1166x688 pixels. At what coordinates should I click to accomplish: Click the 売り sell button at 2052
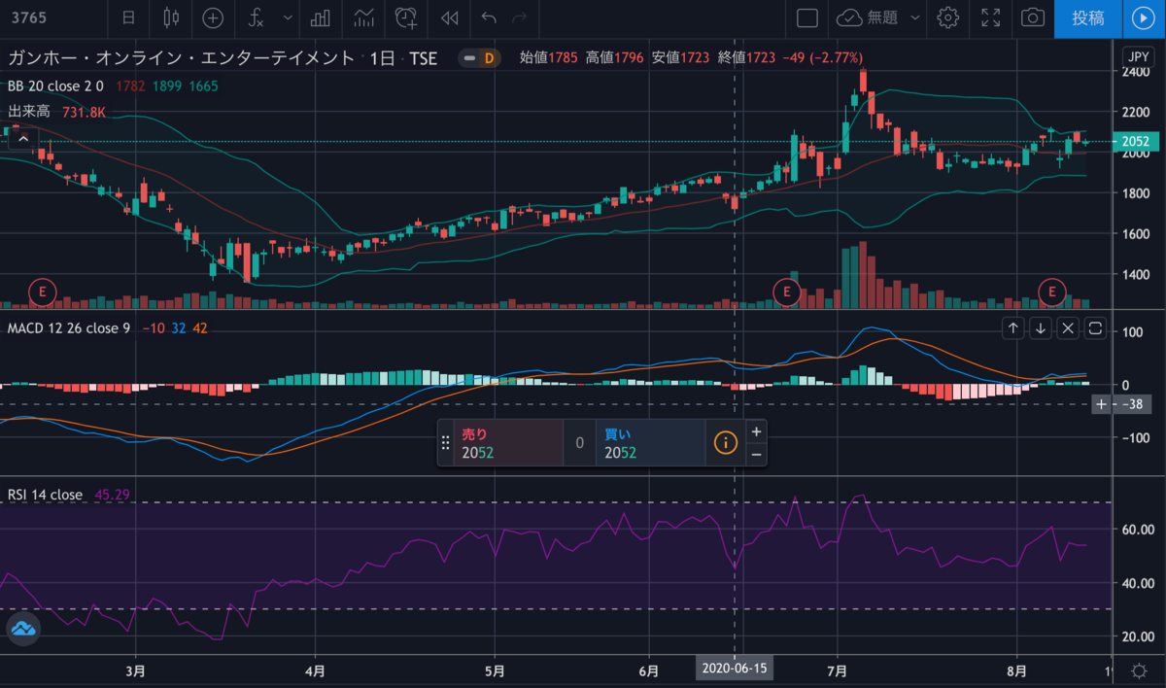[x=508, y=443]
